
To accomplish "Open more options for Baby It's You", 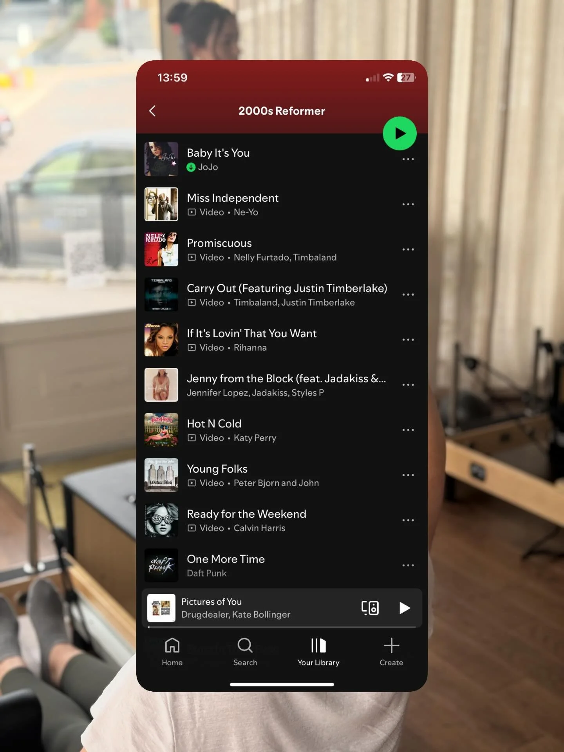I will coord(408,159).
